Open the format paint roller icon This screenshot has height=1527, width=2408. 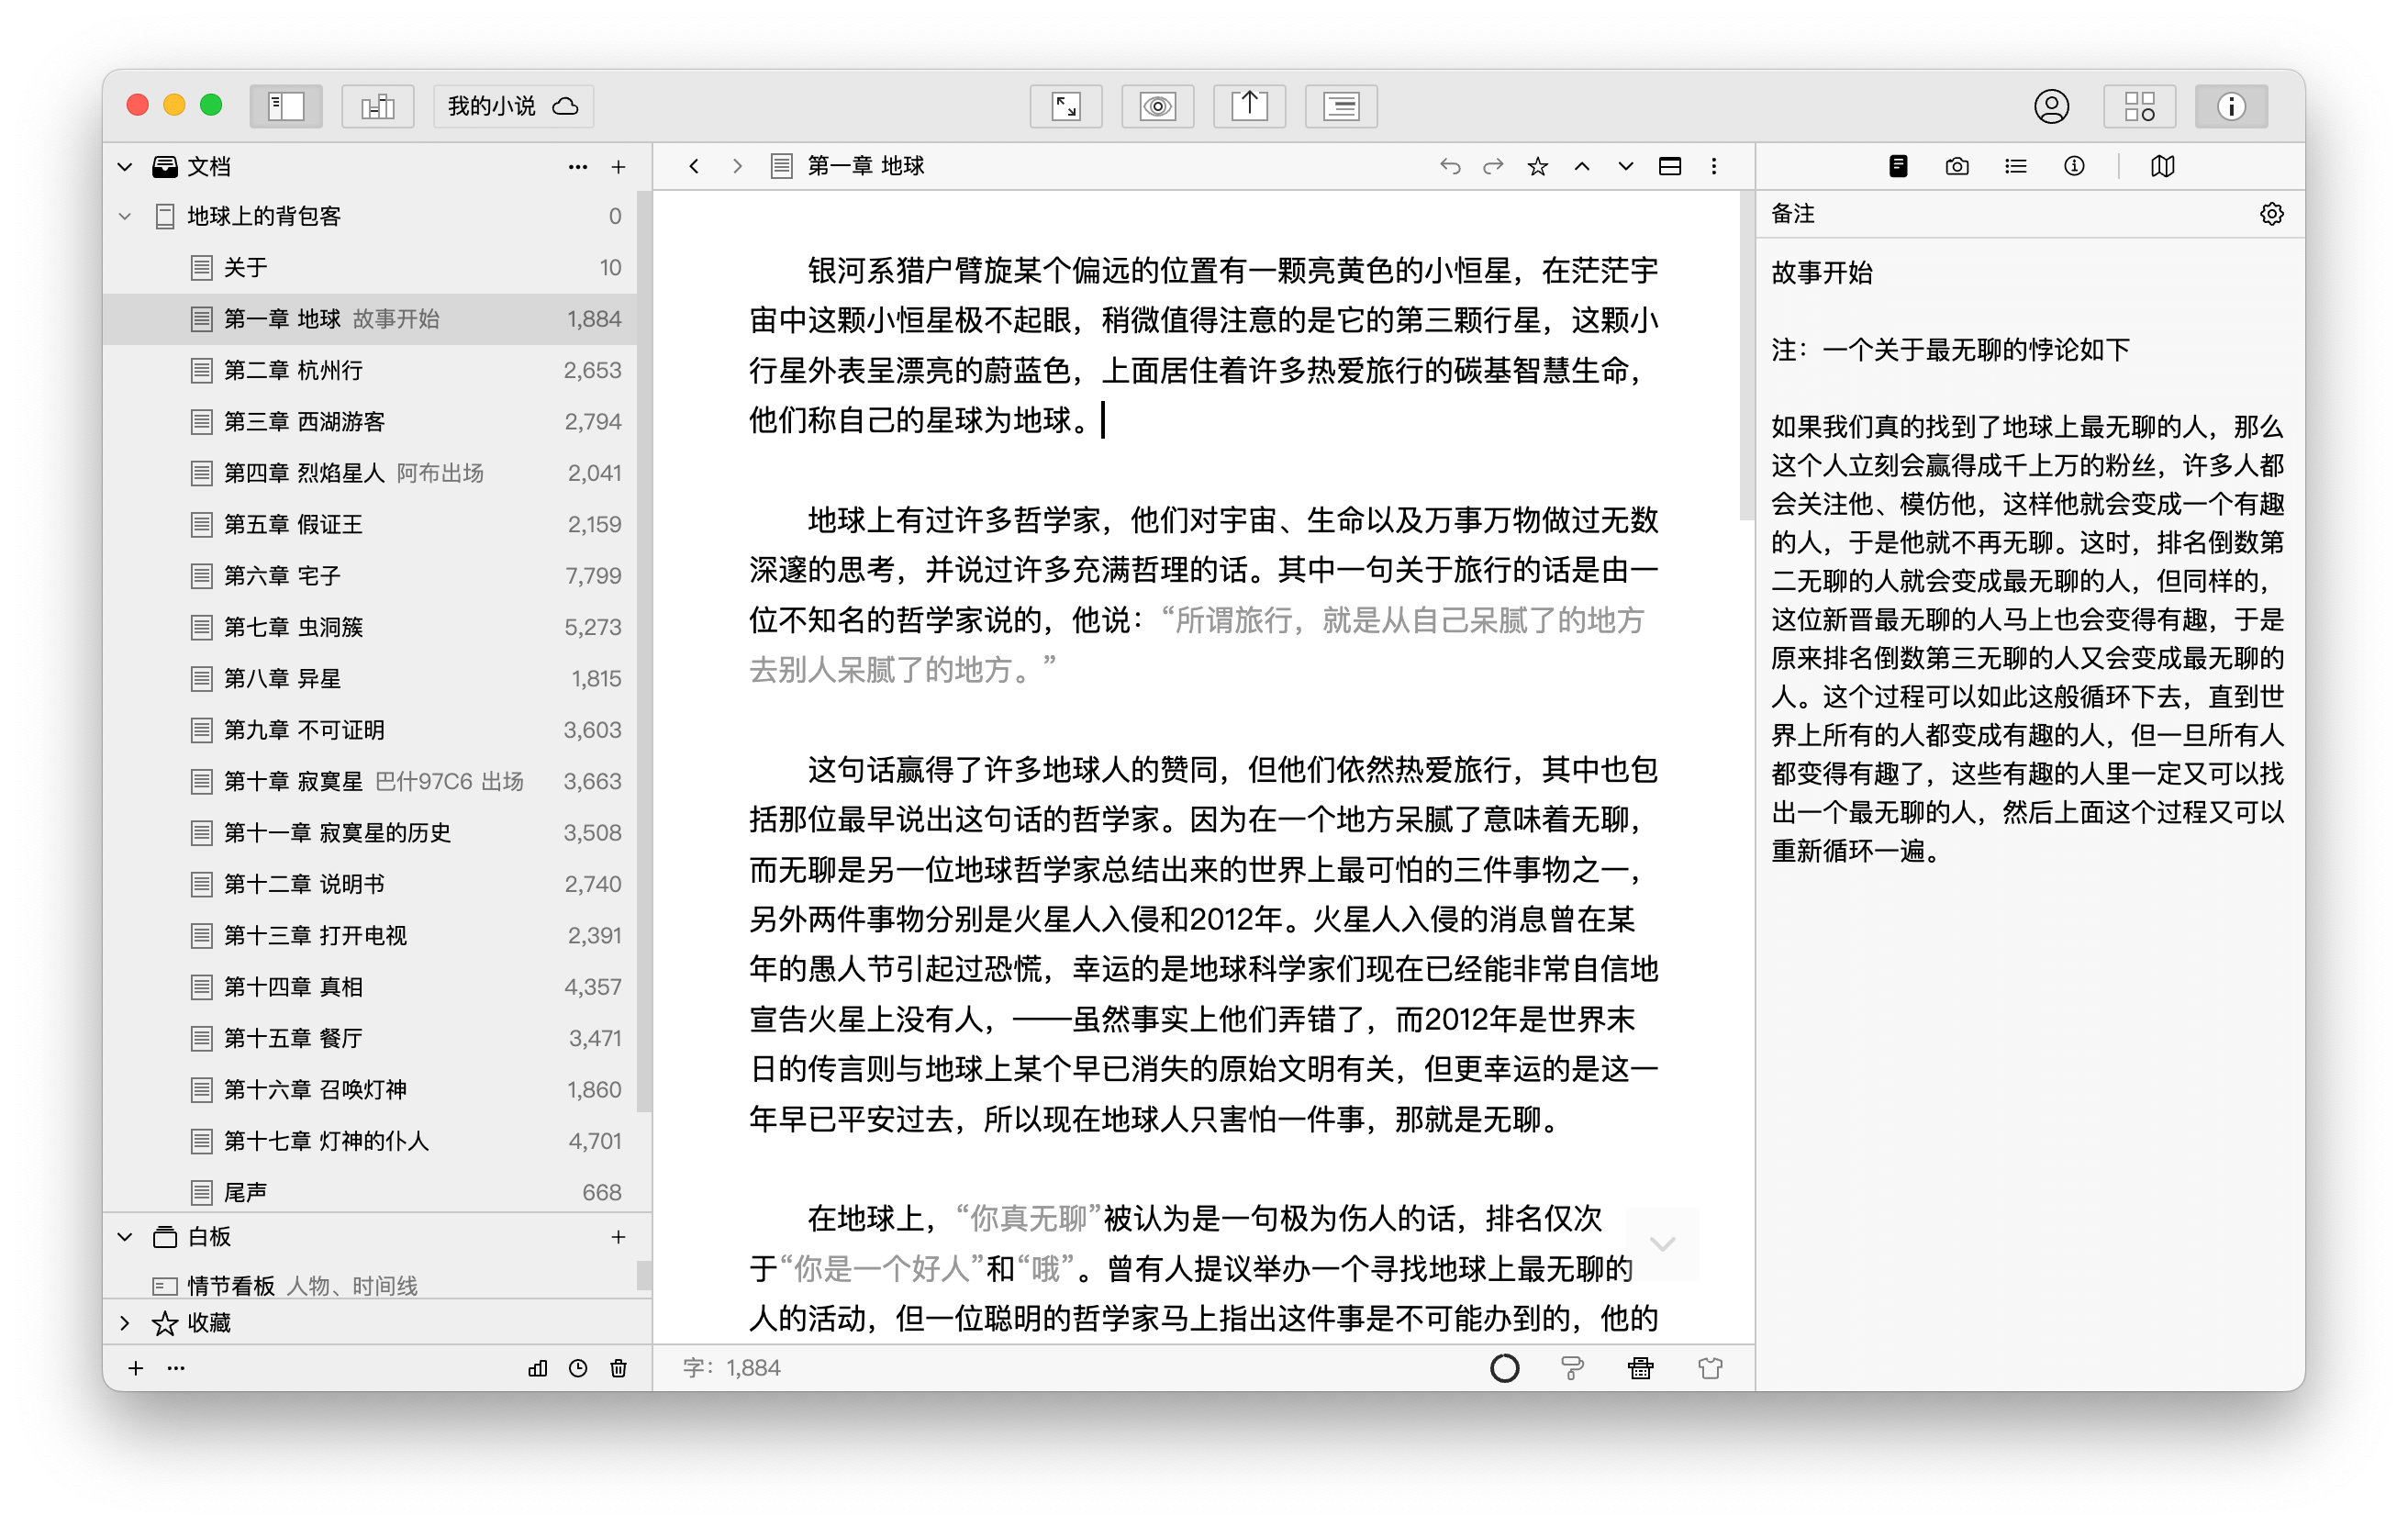pyautogui.click(x=1572, y=1368)
